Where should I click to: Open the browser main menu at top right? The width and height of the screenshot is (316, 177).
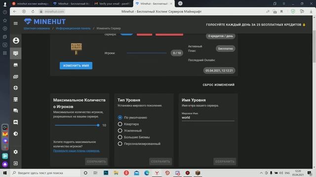click(284, 3)
